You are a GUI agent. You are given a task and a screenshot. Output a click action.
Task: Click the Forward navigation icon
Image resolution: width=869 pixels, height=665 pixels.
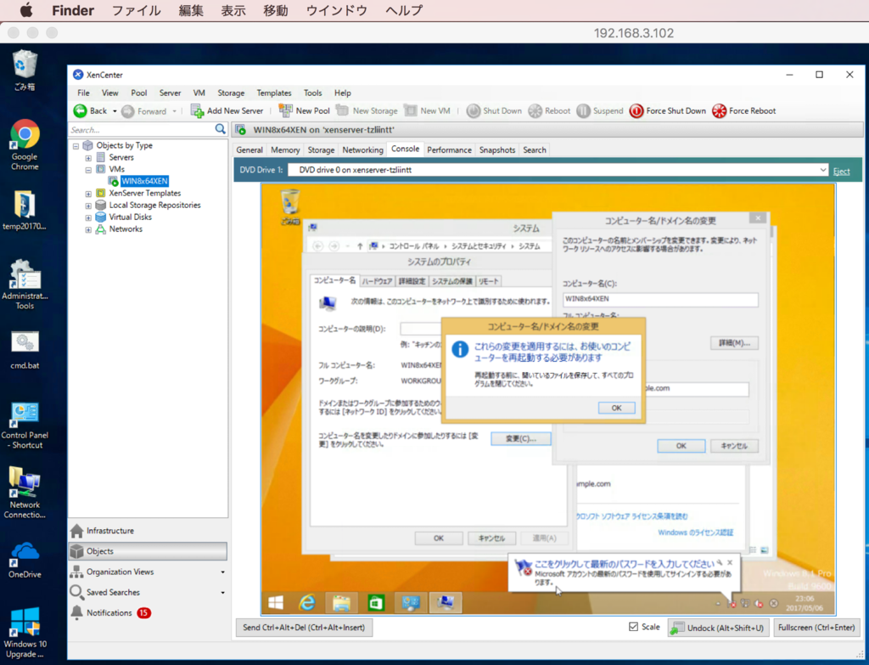pos(128,111)
